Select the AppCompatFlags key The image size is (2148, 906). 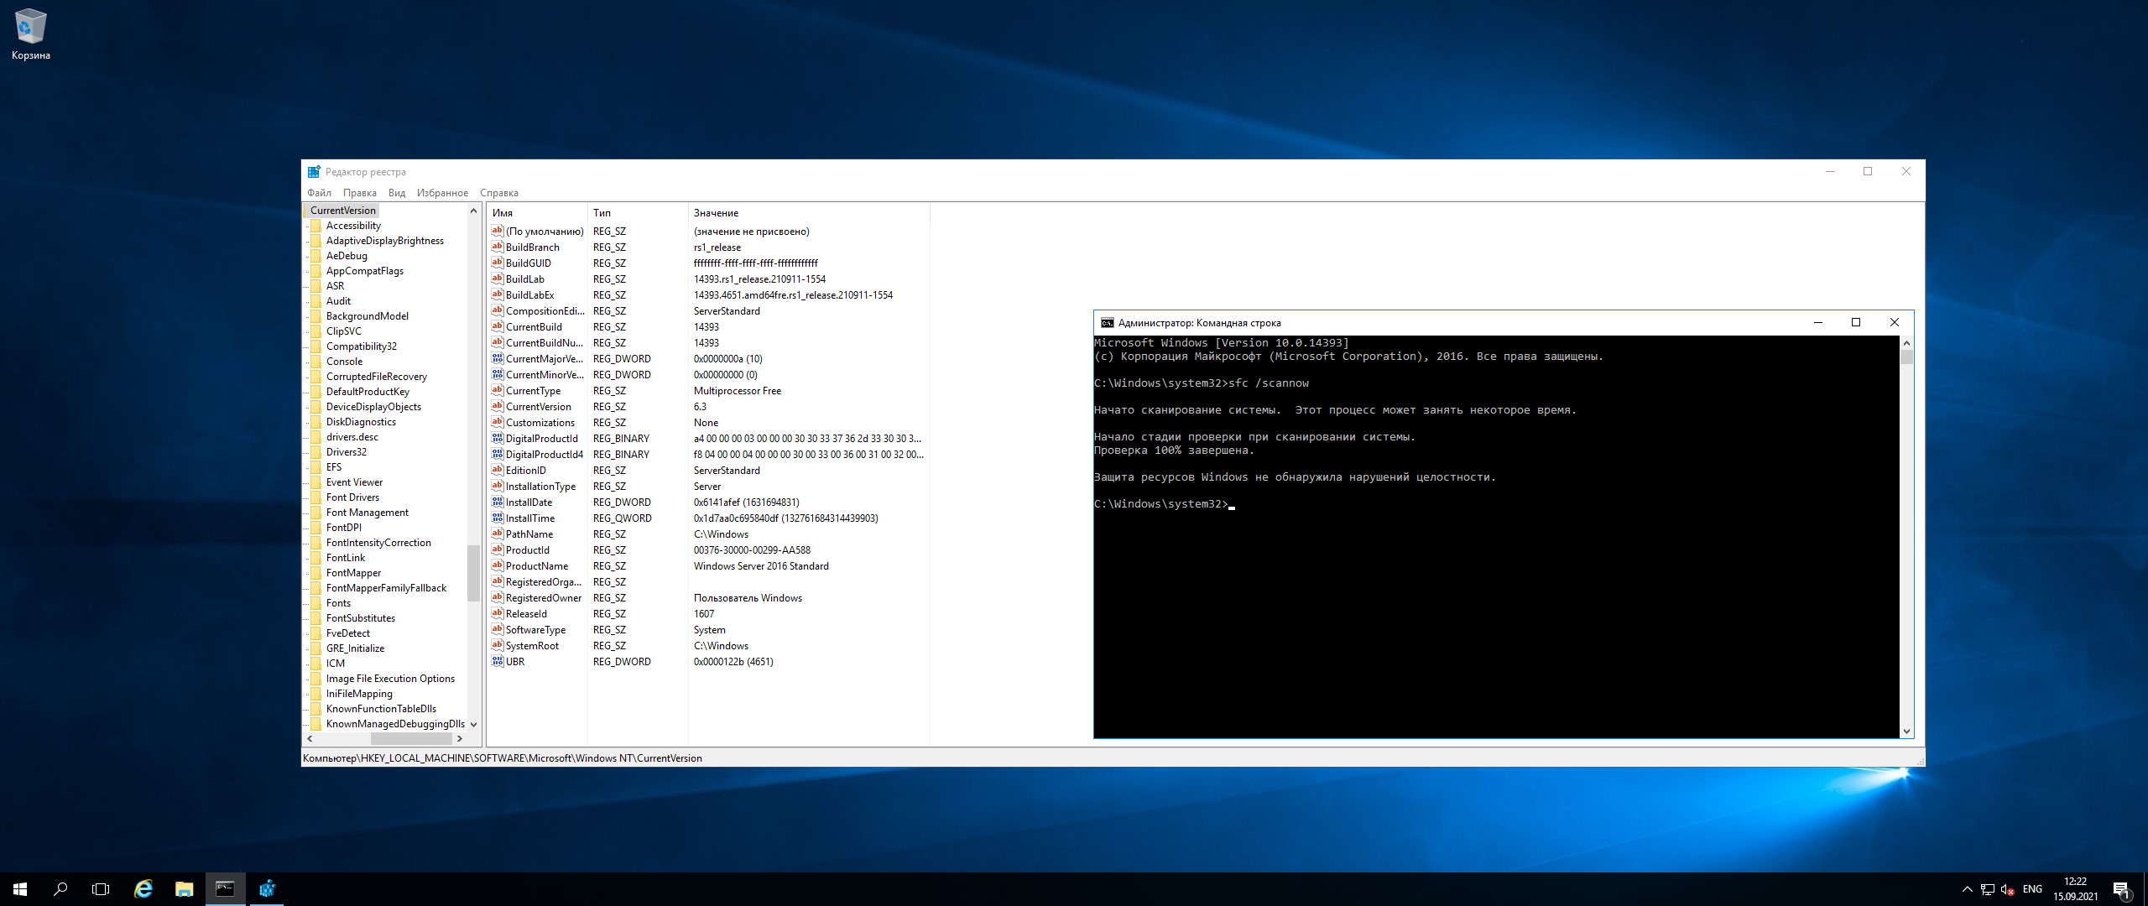pos(365,271)
